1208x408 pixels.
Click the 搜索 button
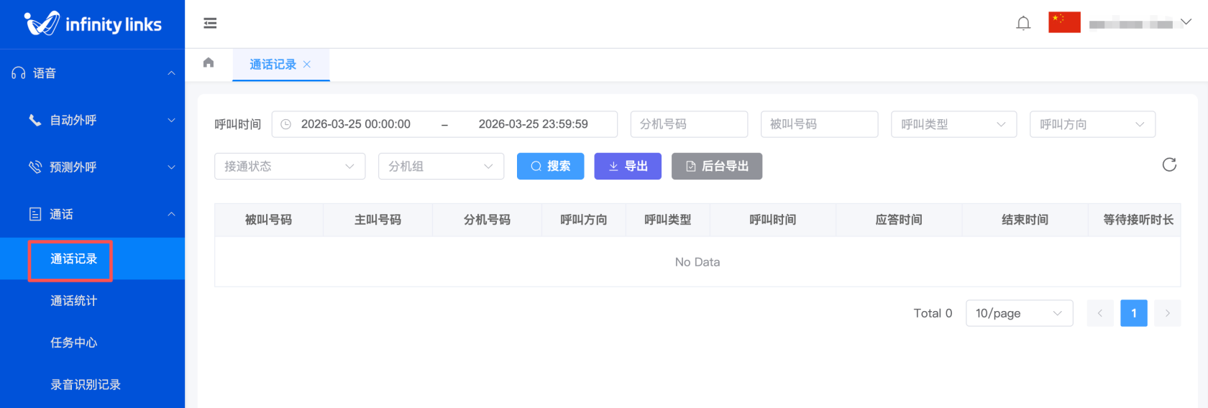[550, 167]
